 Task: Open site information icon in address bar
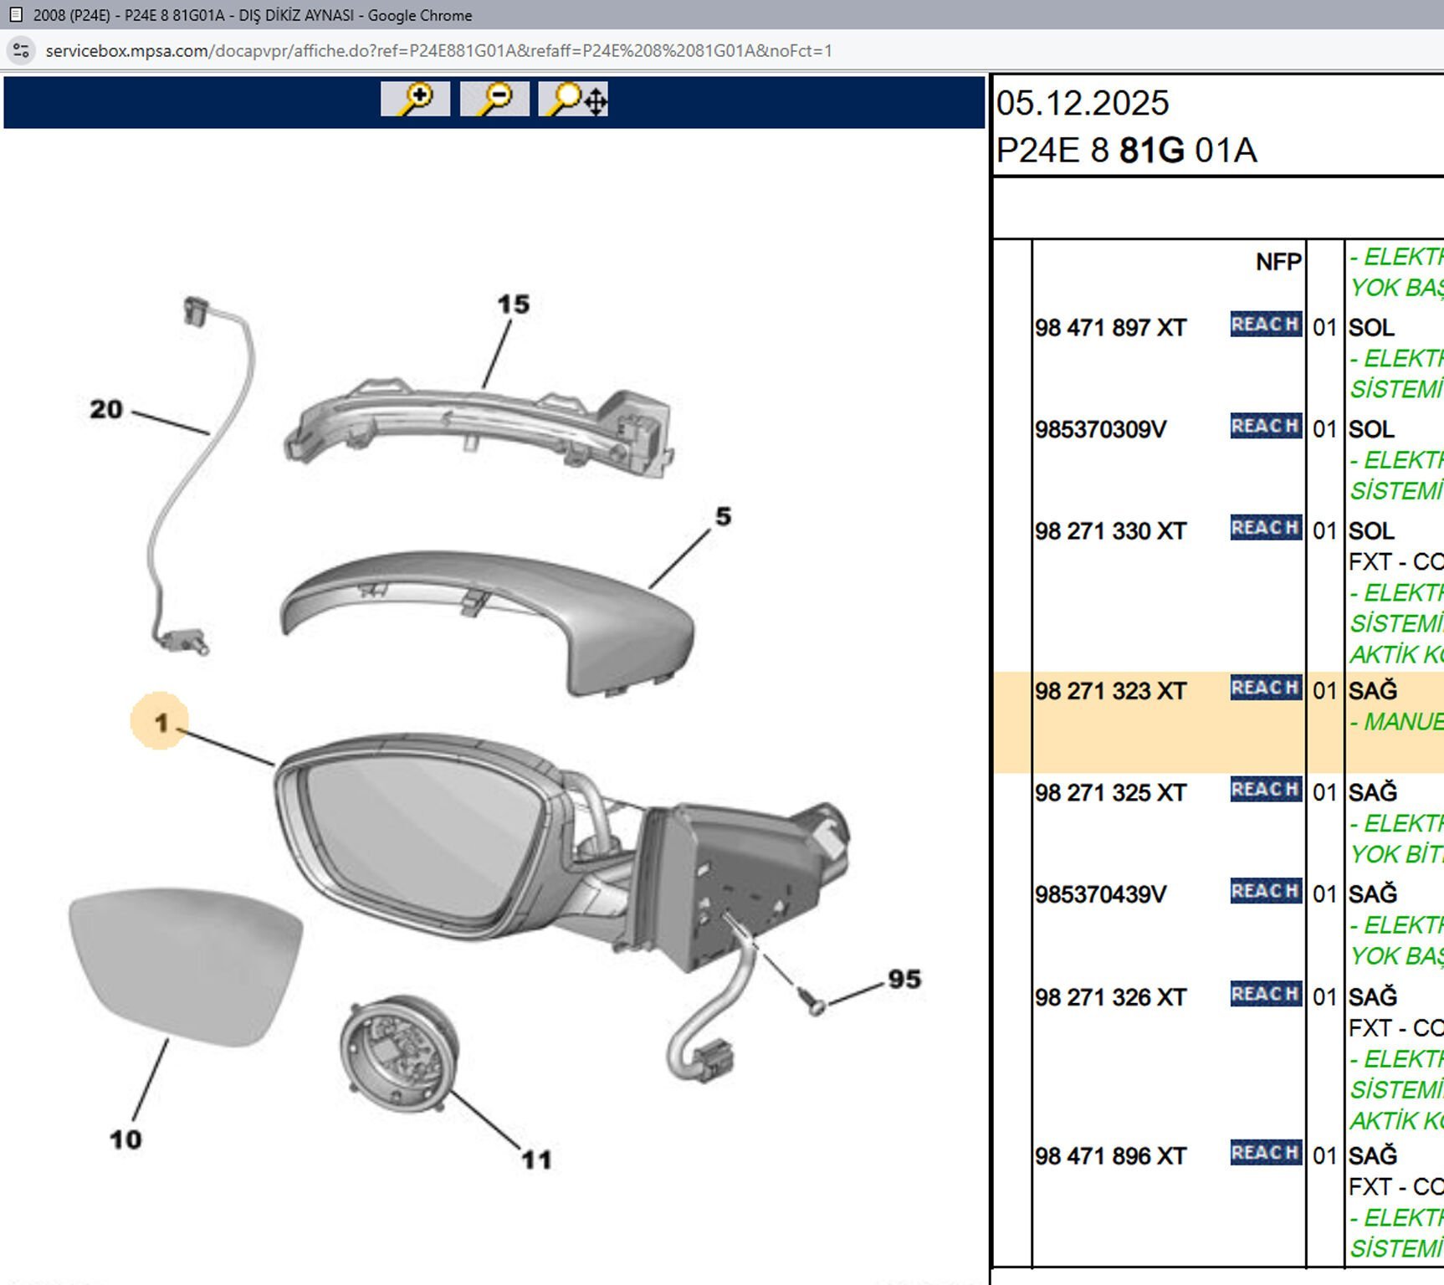click(21, 51)
